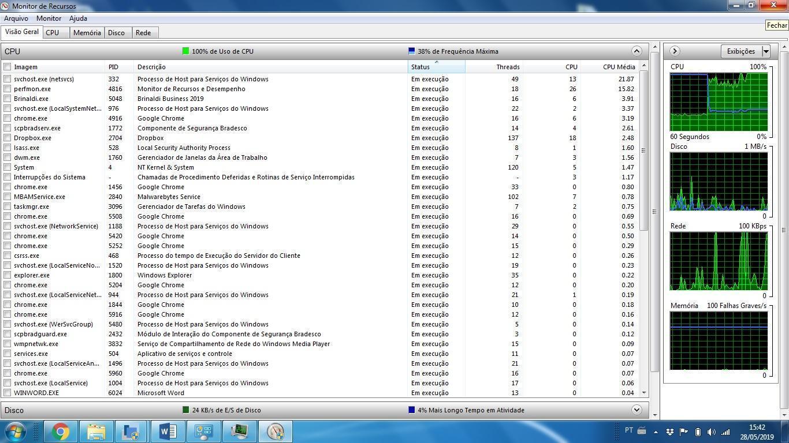
Task: Click the blue Maximum Frequency indicator square
Action: coord(411,51)
